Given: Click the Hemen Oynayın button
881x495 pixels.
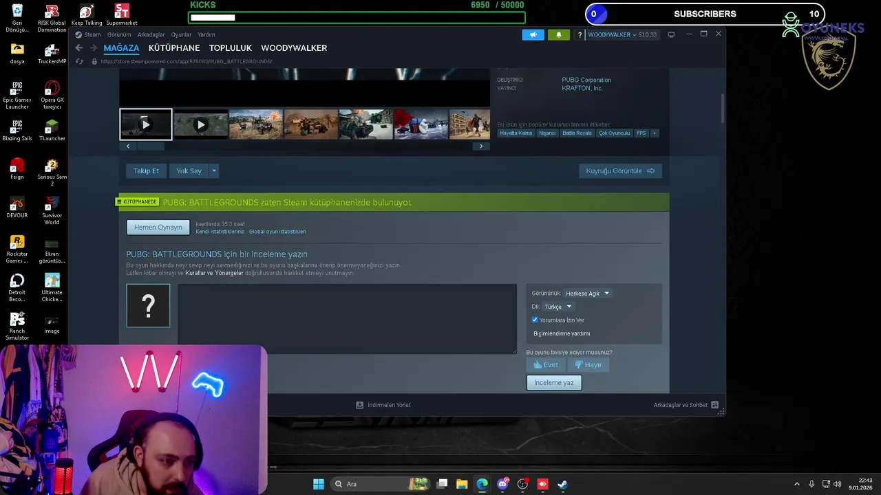Looking at the screenshot, I should [158, 228].
